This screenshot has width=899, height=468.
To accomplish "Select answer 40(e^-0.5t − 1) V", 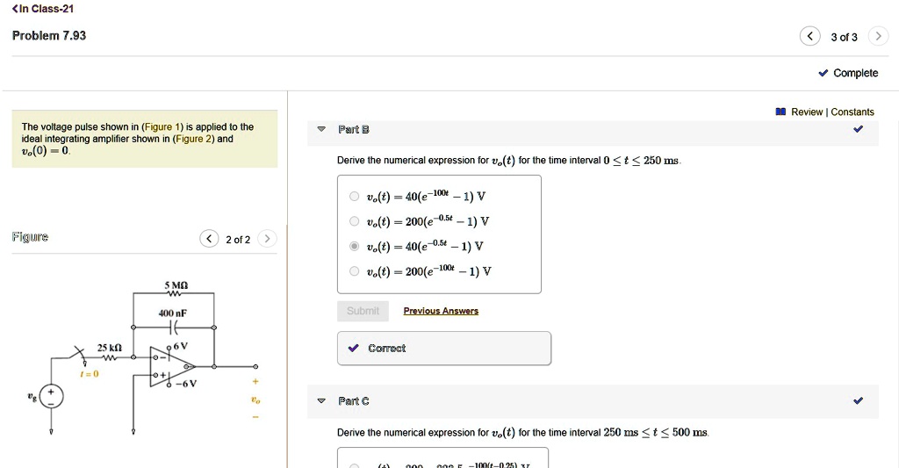I will [x=354, y=246].
